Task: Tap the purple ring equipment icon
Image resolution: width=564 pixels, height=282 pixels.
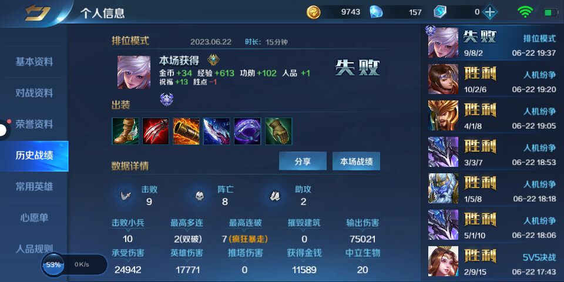Action: point(247,131)
